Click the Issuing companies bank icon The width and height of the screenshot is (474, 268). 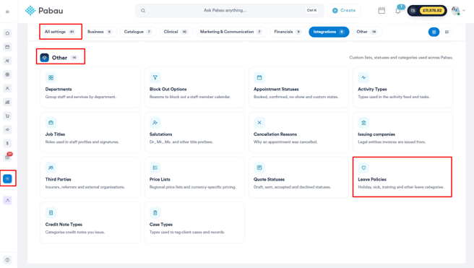point(363,123)
